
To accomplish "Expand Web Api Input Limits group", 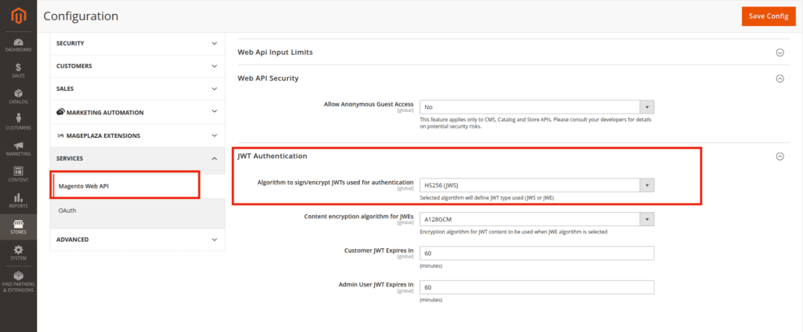I will coord(780,52).
